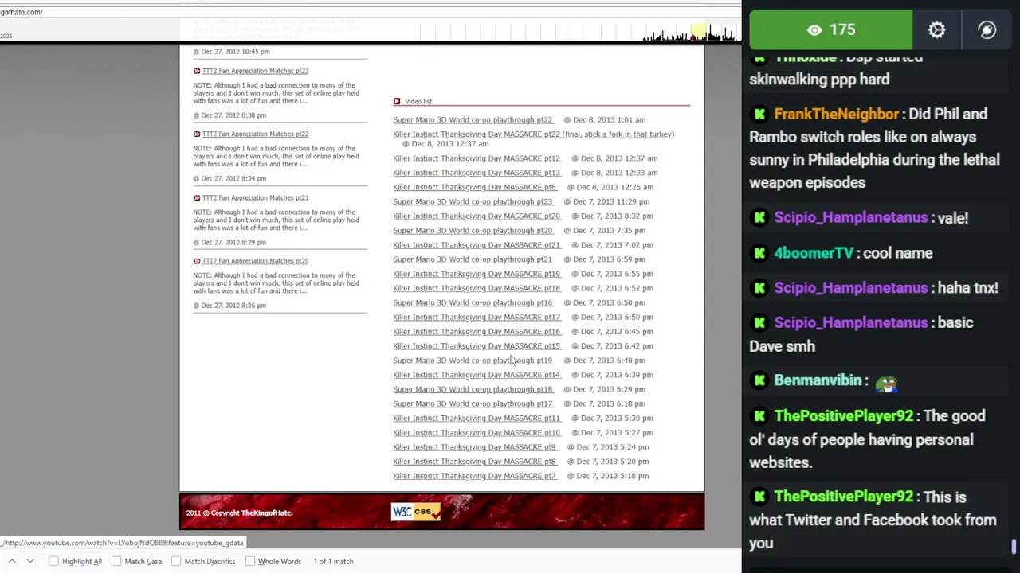Open Super Mario 3D World co-op playthrough pt20
The image size is (1020, 573).
tap(473, 231)
